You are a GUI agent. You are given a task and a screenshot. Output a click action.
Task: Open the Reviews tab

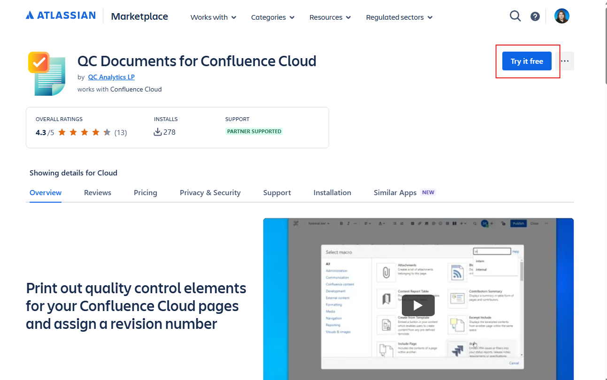(98, 192)
